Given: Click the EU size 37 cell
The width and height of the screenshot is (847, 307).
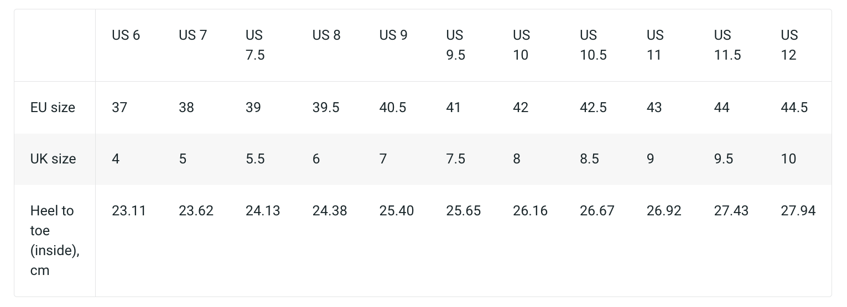Looking at the screenshot, I should [119, 108].
